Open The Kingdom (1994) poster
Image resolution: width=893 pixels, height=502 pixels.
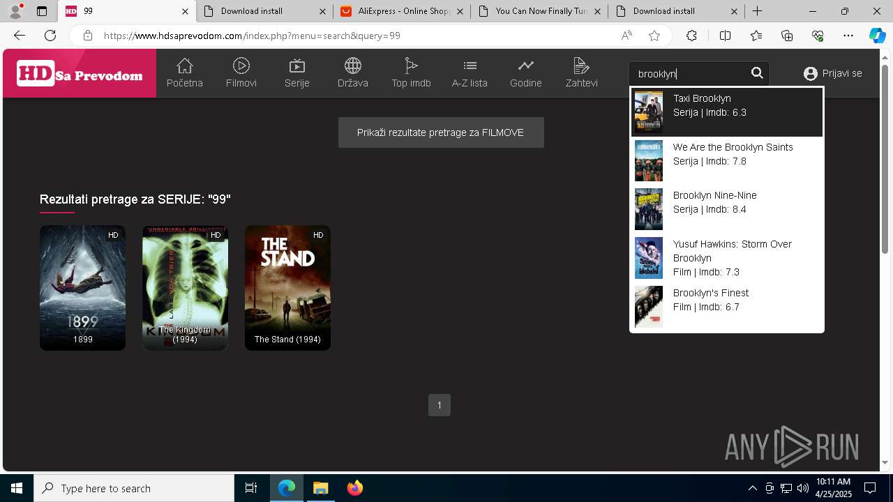tap(185, 287)
